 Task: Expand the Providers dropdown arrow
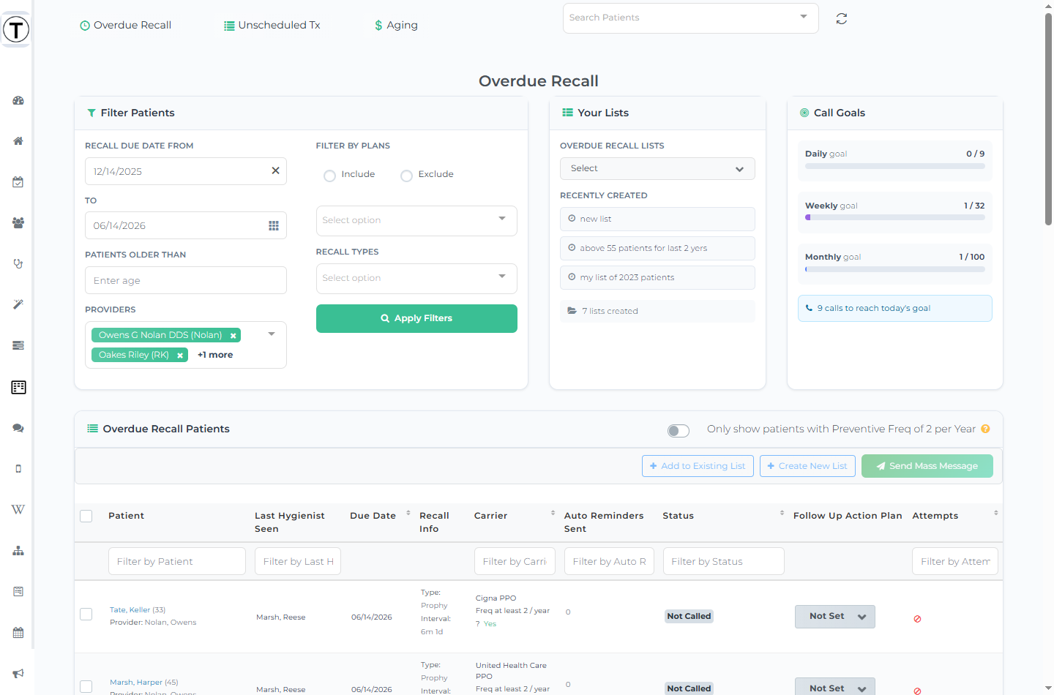(272, 334)
